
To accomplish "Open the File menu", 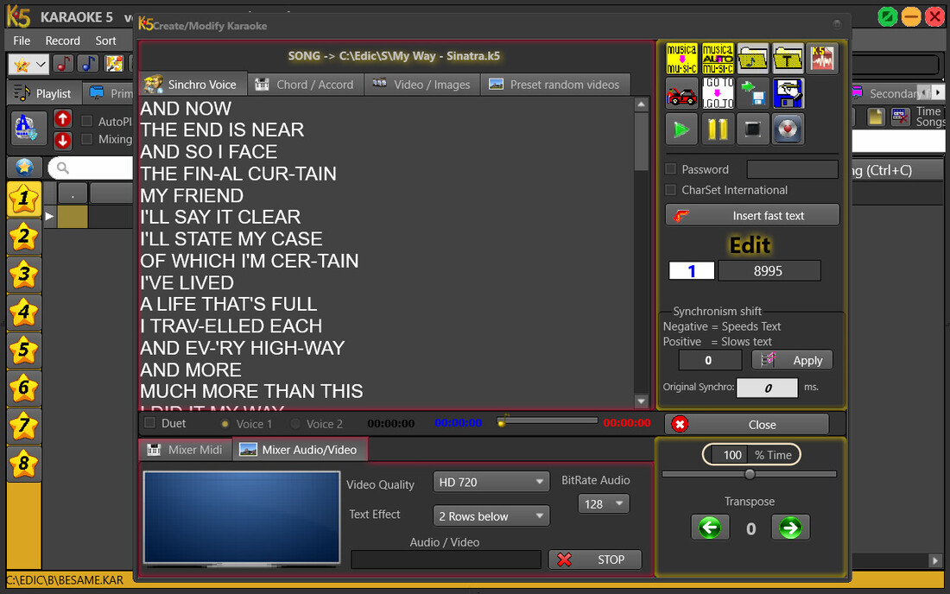I will click(22, 41).
